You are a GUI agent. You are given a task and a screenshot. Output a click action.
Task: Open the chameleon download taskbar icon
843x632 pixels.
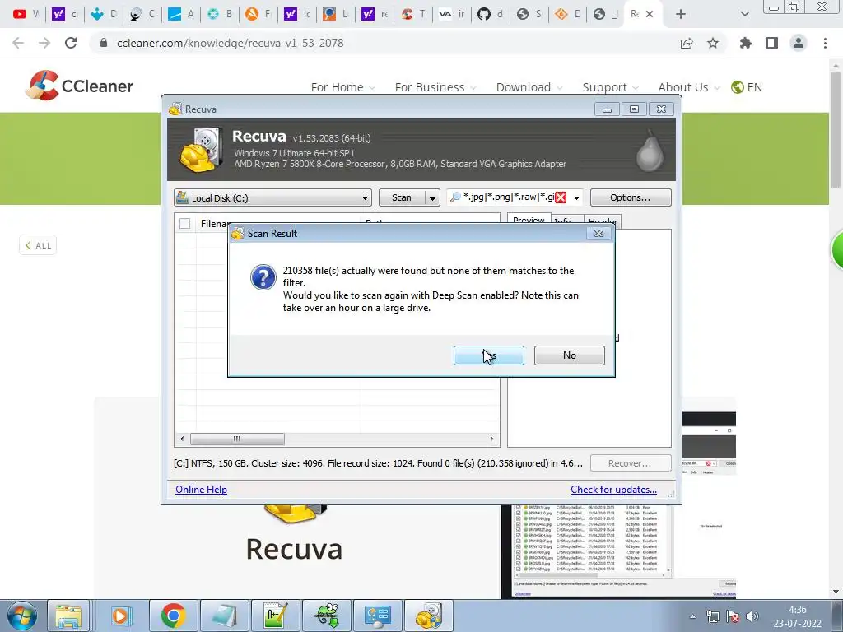tap(326, 616)
